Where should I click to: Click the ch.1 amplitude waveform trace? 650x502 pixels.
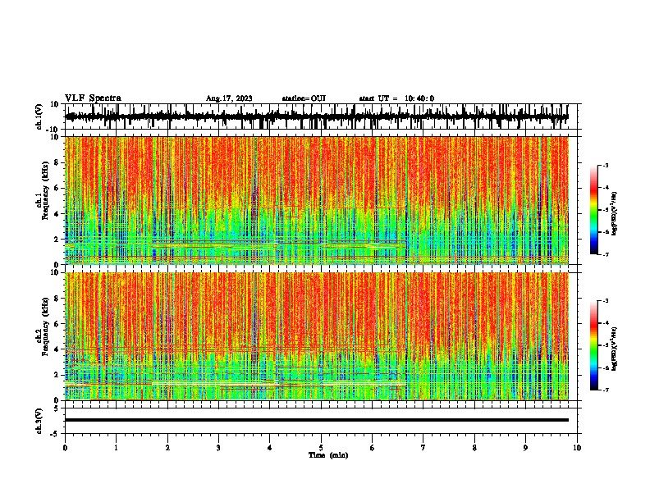click(x=317, y=116)
